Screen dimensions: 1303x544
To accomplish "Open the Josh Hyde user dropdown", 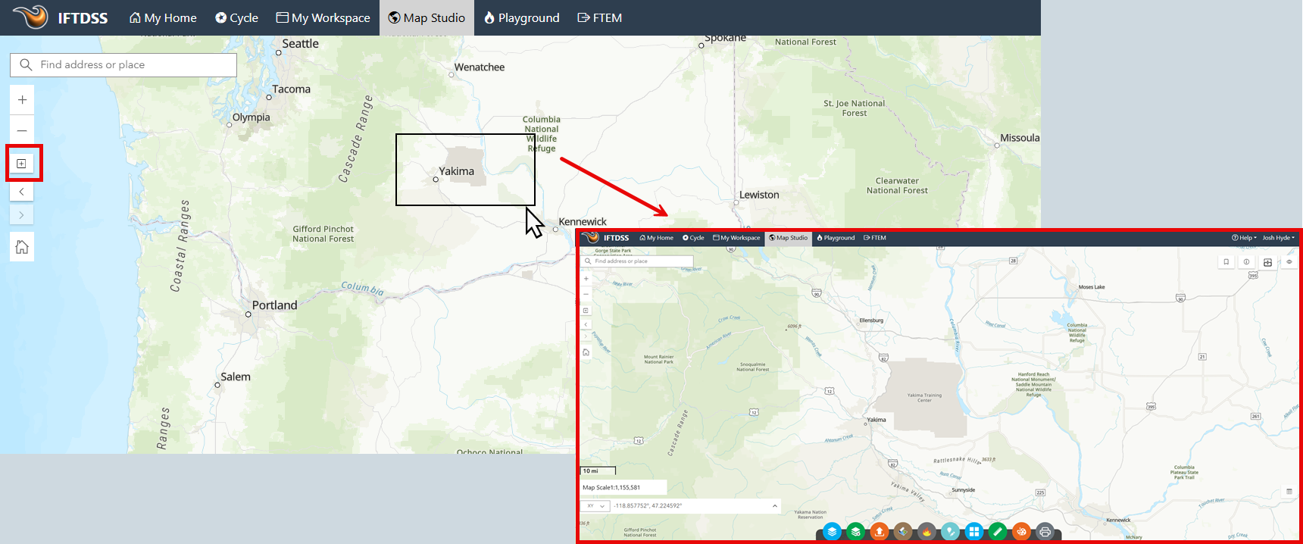I will (1278, 238).
